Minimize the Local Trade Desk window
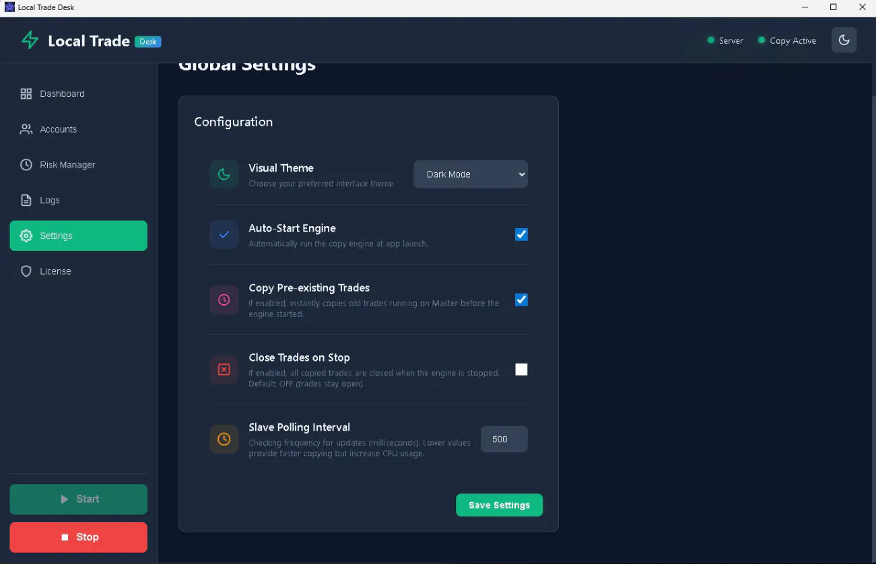This screenshot has height=564, width=876. (x=805, y=7)
